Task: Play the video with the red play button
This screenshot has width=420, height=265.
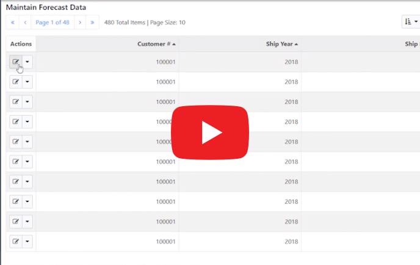Action: (x=209, y=132)
